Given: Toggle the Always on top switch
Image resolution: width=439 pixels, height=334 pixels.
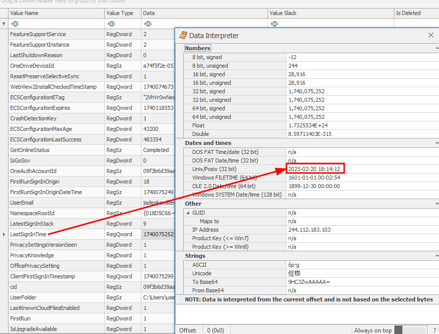Looking at the screenshot, I should click(410, 330).
